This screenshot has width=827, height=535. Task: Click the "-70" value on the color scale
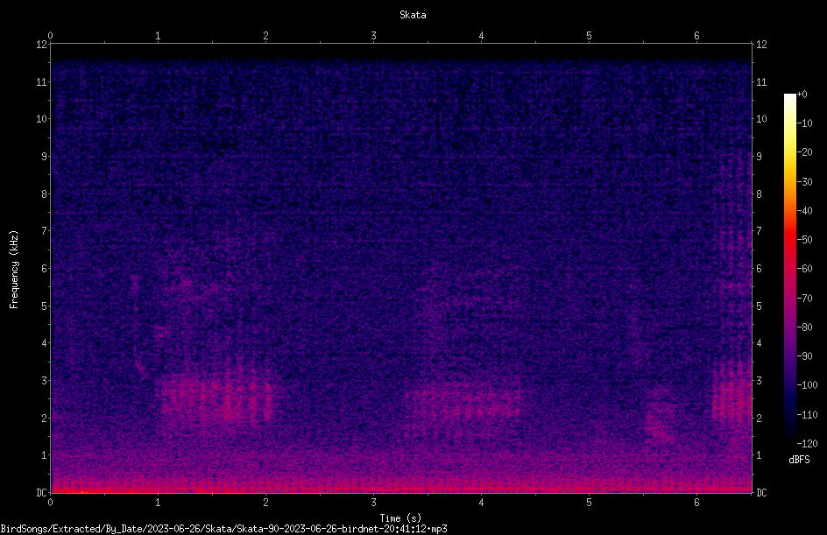click(804, 299)
